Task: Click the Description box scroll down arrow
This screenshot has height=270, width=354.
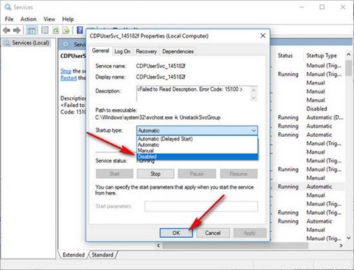Action: click(253, 97)
